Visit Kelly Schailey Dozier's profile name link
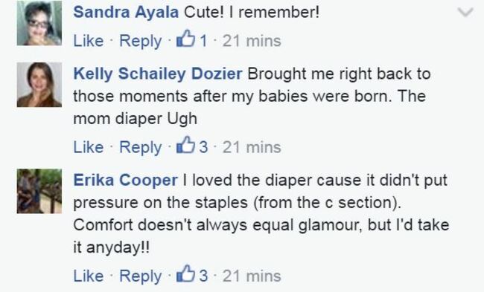Viewport: 484px width, 292px height. point(158,74)
